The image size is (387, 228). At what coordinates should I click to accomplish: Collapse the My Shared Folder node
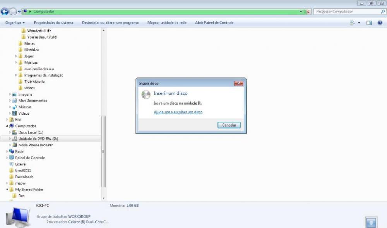point(7,190)
